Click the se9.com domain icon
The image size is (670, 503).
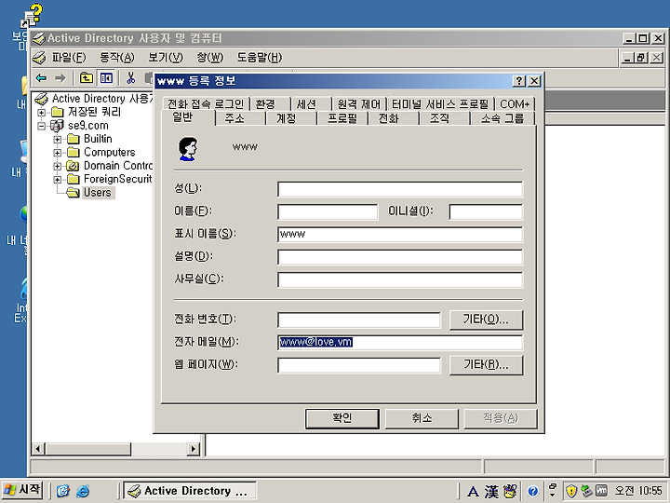pos(57,126)
